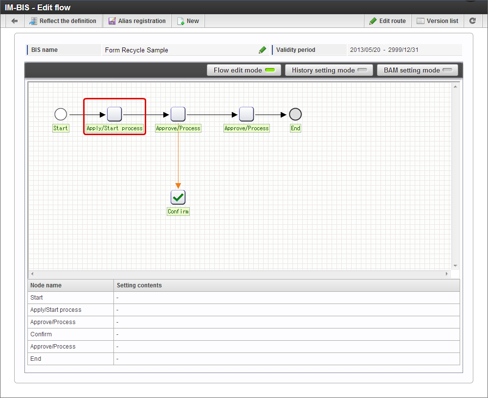Image resolution: width=488 pixels, height=398 pixels.
Task: Select the Start node circle
Action: coord(61,115)
